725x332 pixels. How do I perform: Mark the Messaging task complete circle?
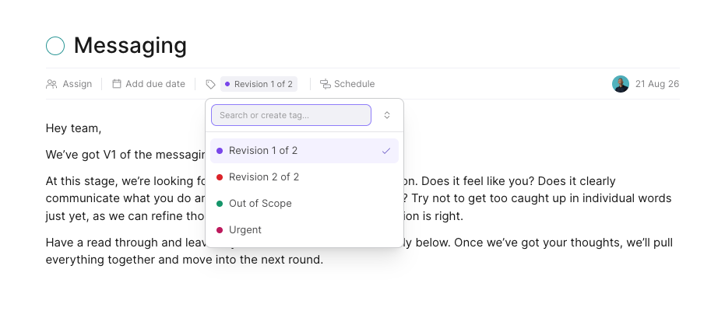coord(55,46)
